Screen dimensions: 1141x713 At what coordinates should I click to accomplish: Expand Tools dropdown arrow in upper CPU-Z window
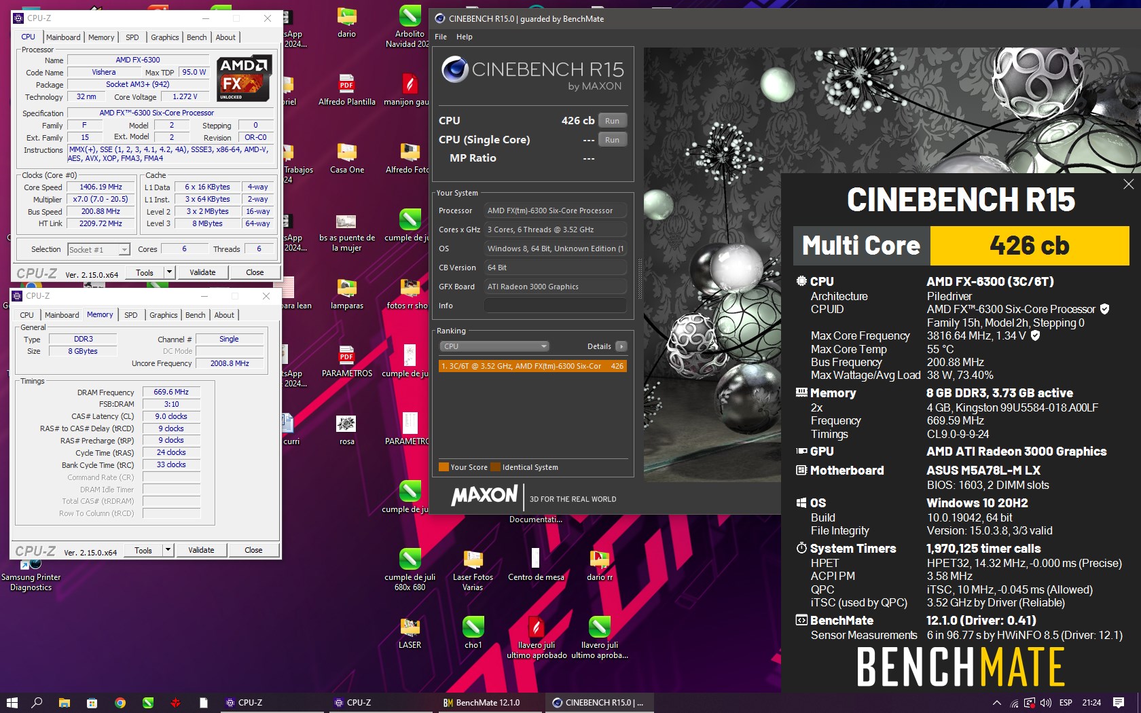[170, 272]
